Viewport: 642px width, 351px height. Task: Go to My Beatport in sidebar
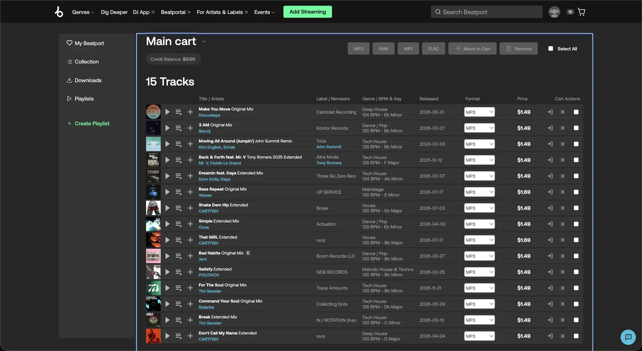tap(85, 43)
